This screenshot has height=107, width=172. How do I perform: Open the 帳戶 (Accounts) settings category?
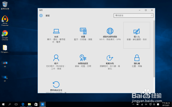[x=56, y=62]
